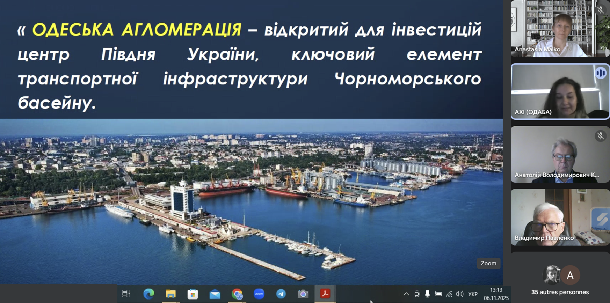The image size is (610, 303).
Task: Open the clock showing 13:13 and 06.11.2025
Action: pyautogui.click(x=496, y=294)
